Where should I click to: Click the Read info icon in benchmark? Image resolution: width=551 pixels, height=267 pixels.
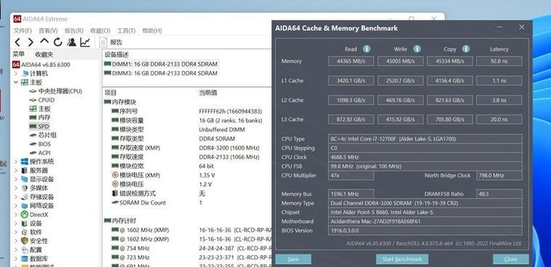367,49
